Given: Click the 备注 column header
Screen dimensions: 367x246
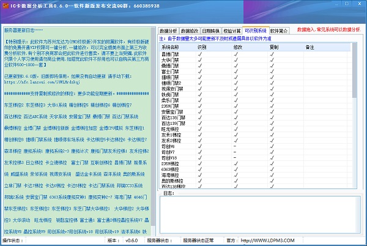Looking at the screenshot, I should (x=327, y=47).
